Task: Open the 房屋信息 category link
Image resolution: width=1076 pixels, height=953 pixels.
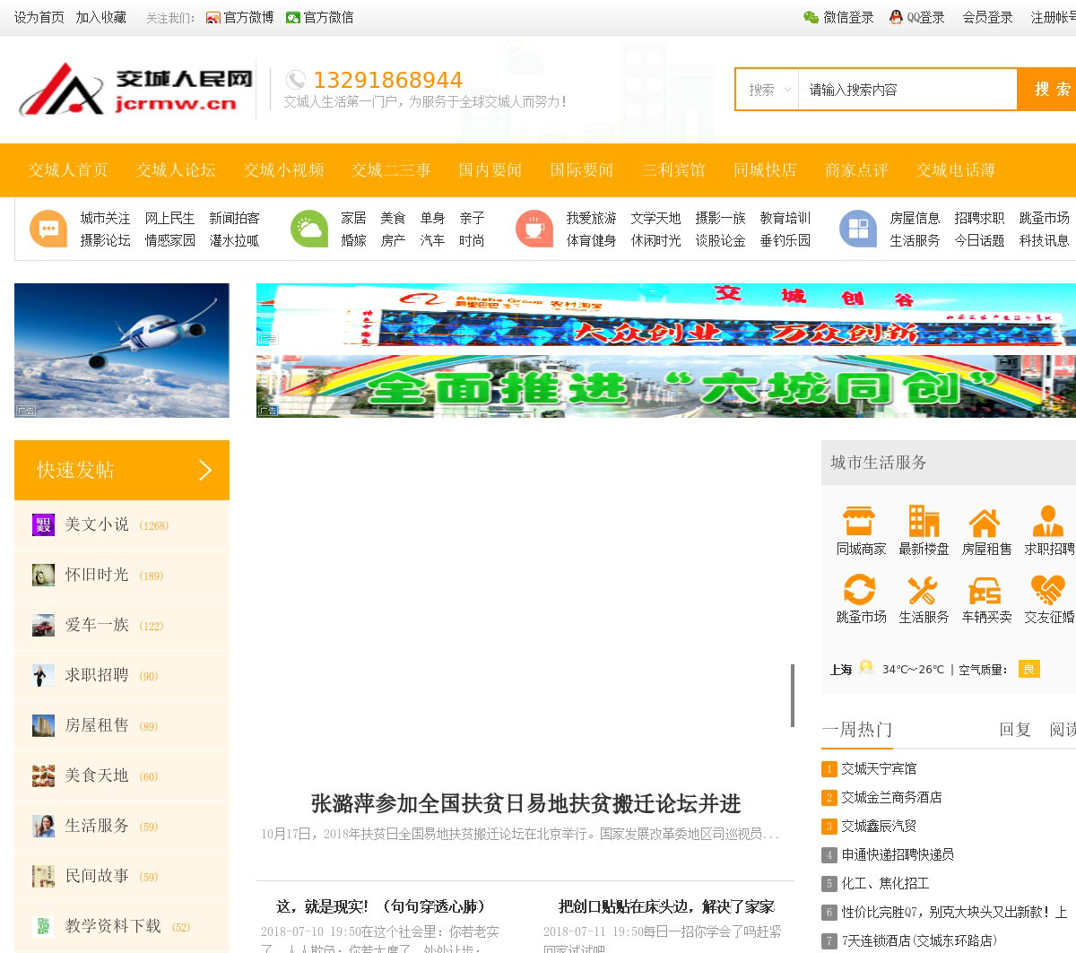Action: (x=915, y=218)
